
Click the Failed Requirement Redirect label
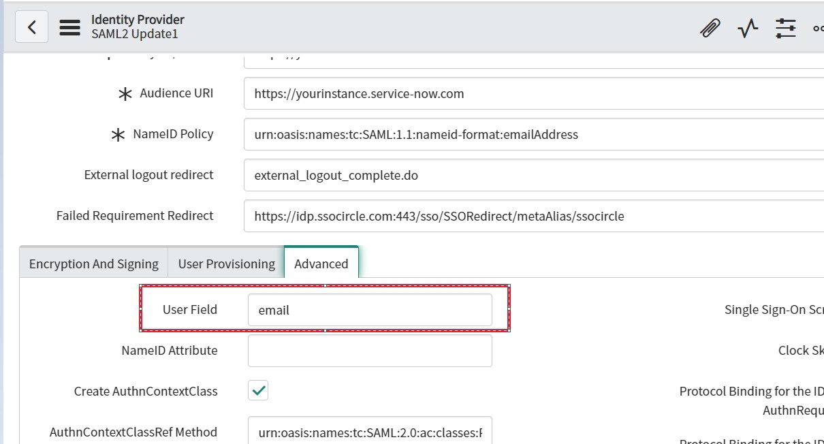[x=135, y=216]
